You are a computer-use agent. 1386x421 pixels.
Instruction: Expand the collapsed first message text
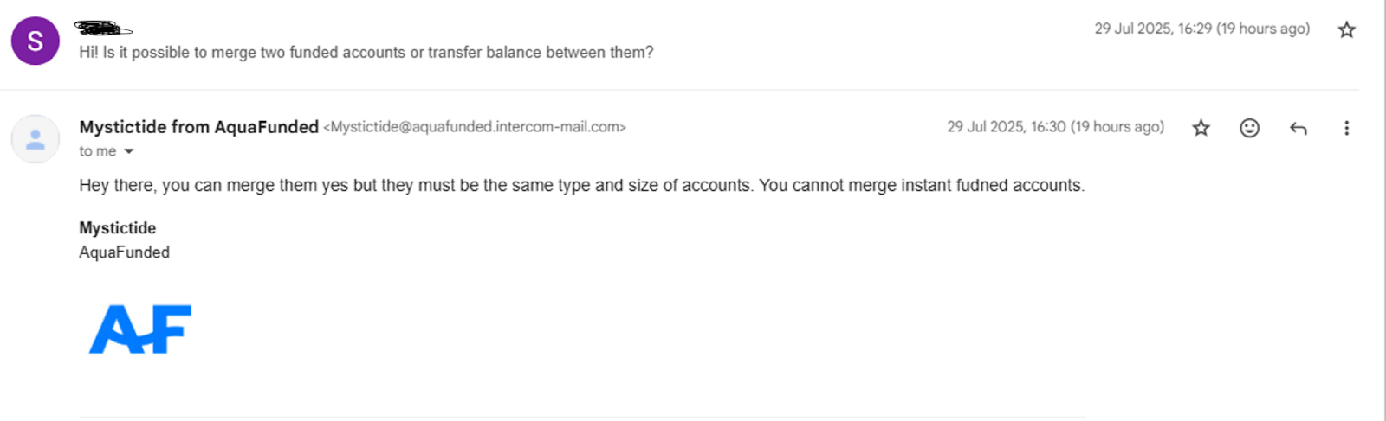(x=366, y=53)
